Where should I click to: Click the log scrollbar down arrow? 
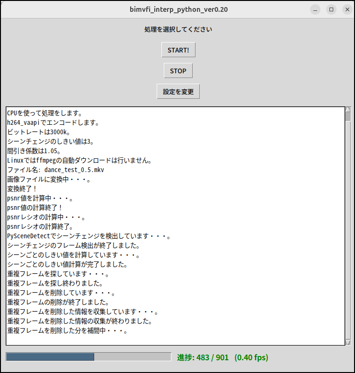point(348,342)
